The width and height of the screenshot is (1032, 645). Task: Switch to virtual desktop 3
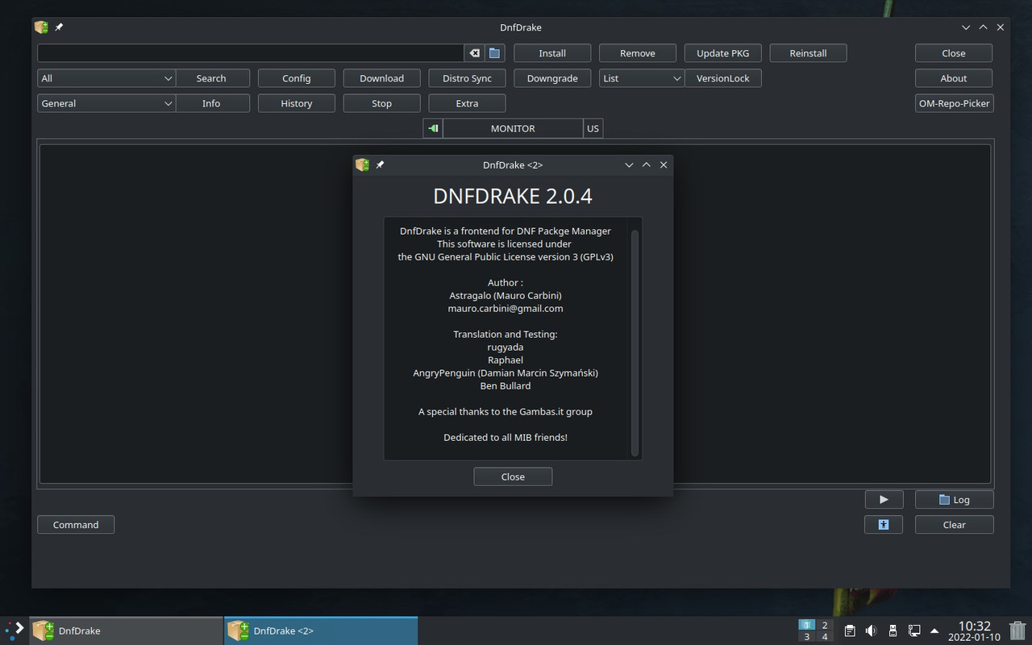[x=807, y=637]
